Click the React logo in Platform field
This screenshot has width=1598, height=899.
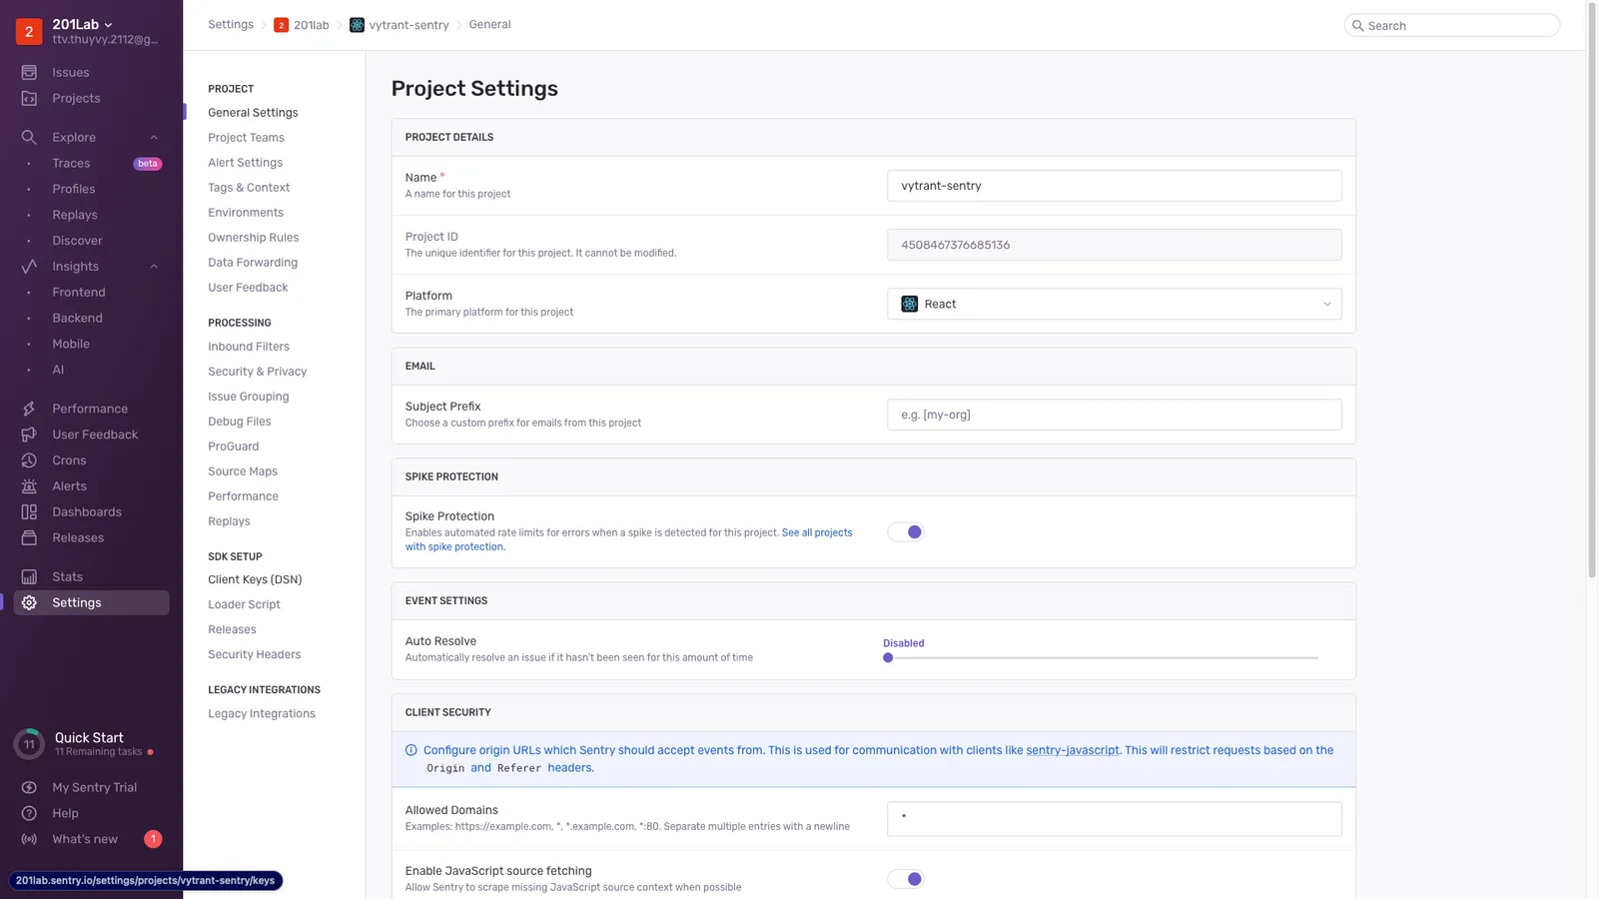(909, 304)
